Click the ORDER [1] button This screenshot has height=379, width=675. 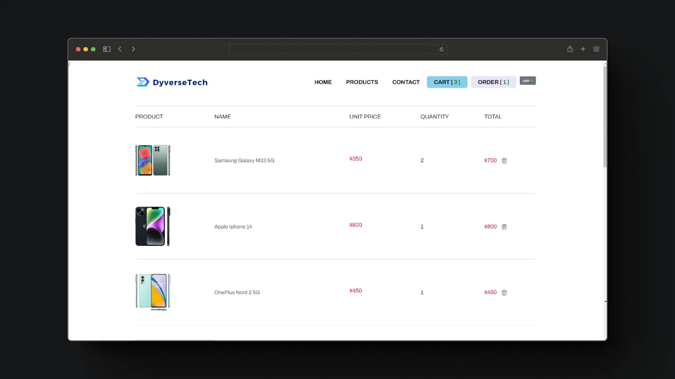click(493, 82)
